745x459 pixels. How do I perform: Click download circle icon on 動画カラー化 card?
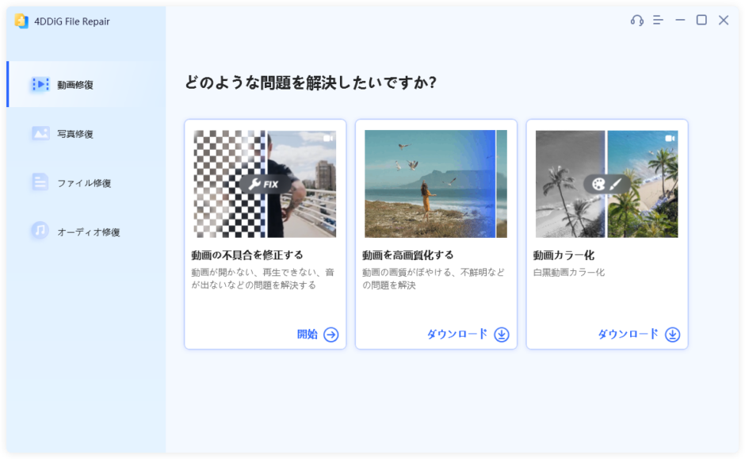[672, 335]
